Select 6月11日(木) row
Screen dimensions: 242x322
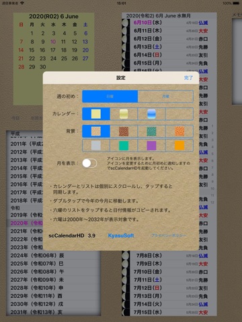[169, 31]
